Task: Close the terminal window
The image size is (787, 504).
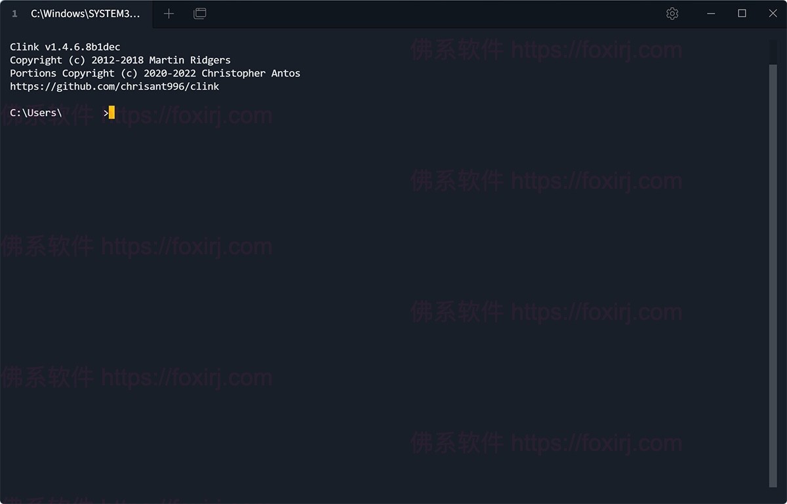Action: [x=773, y=14]
